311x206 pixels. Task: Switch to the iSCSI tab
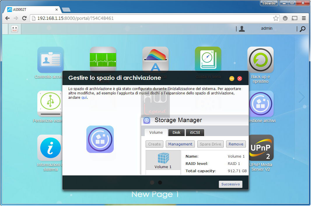coord(195,133)
